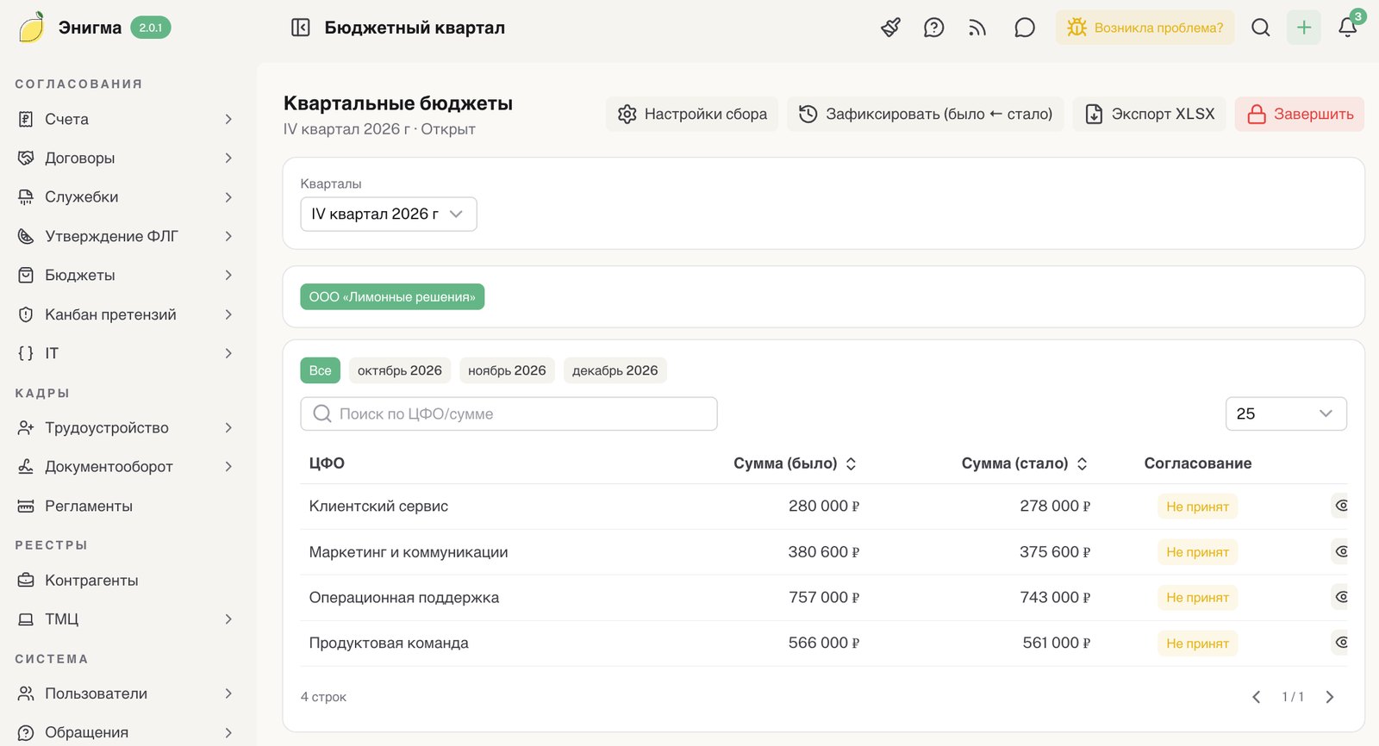Click the green plus button

1304,28
